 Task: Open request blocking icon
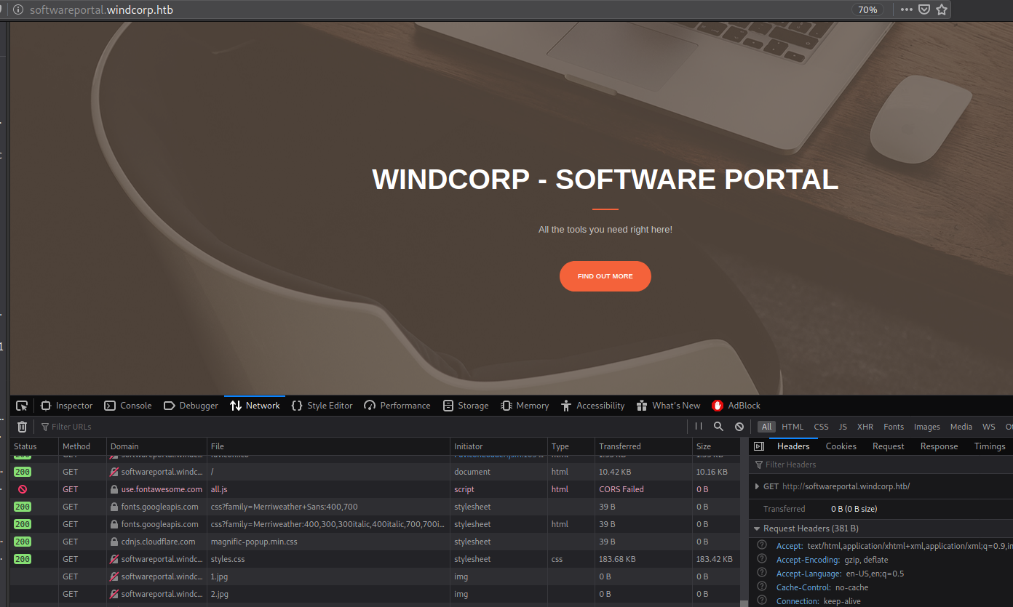coord(739,427)
